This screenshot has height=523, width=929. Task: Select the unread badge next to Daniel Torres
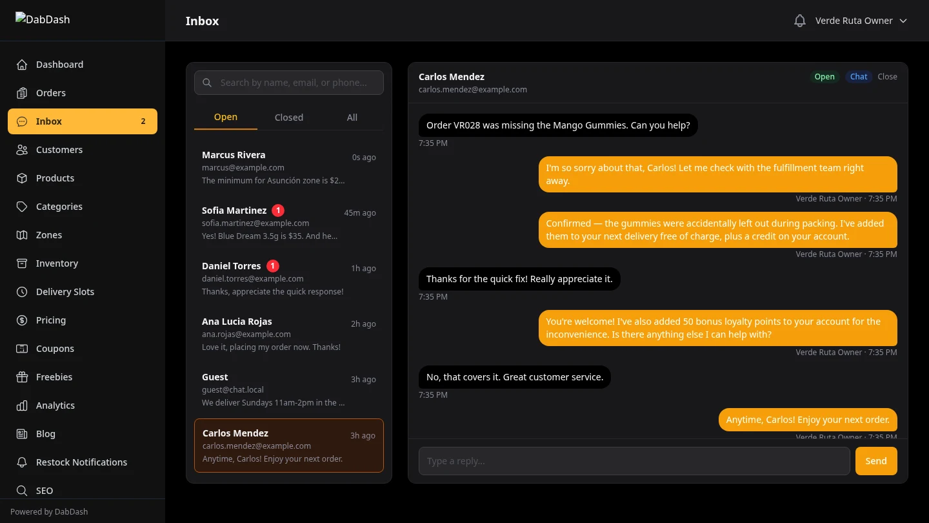click(x=272, y=265)
